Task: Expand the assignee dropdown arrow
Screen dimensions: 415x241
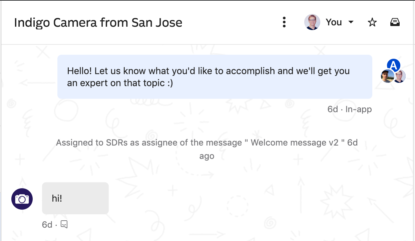Action: [x=351, y=22]
